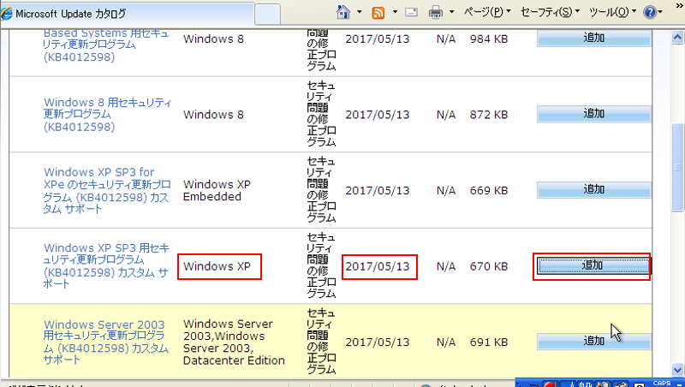The height and width of the screenshot is (387, 685).
Task: Expand the toolbar overflow chevron
Action: [x=679, y=6]
